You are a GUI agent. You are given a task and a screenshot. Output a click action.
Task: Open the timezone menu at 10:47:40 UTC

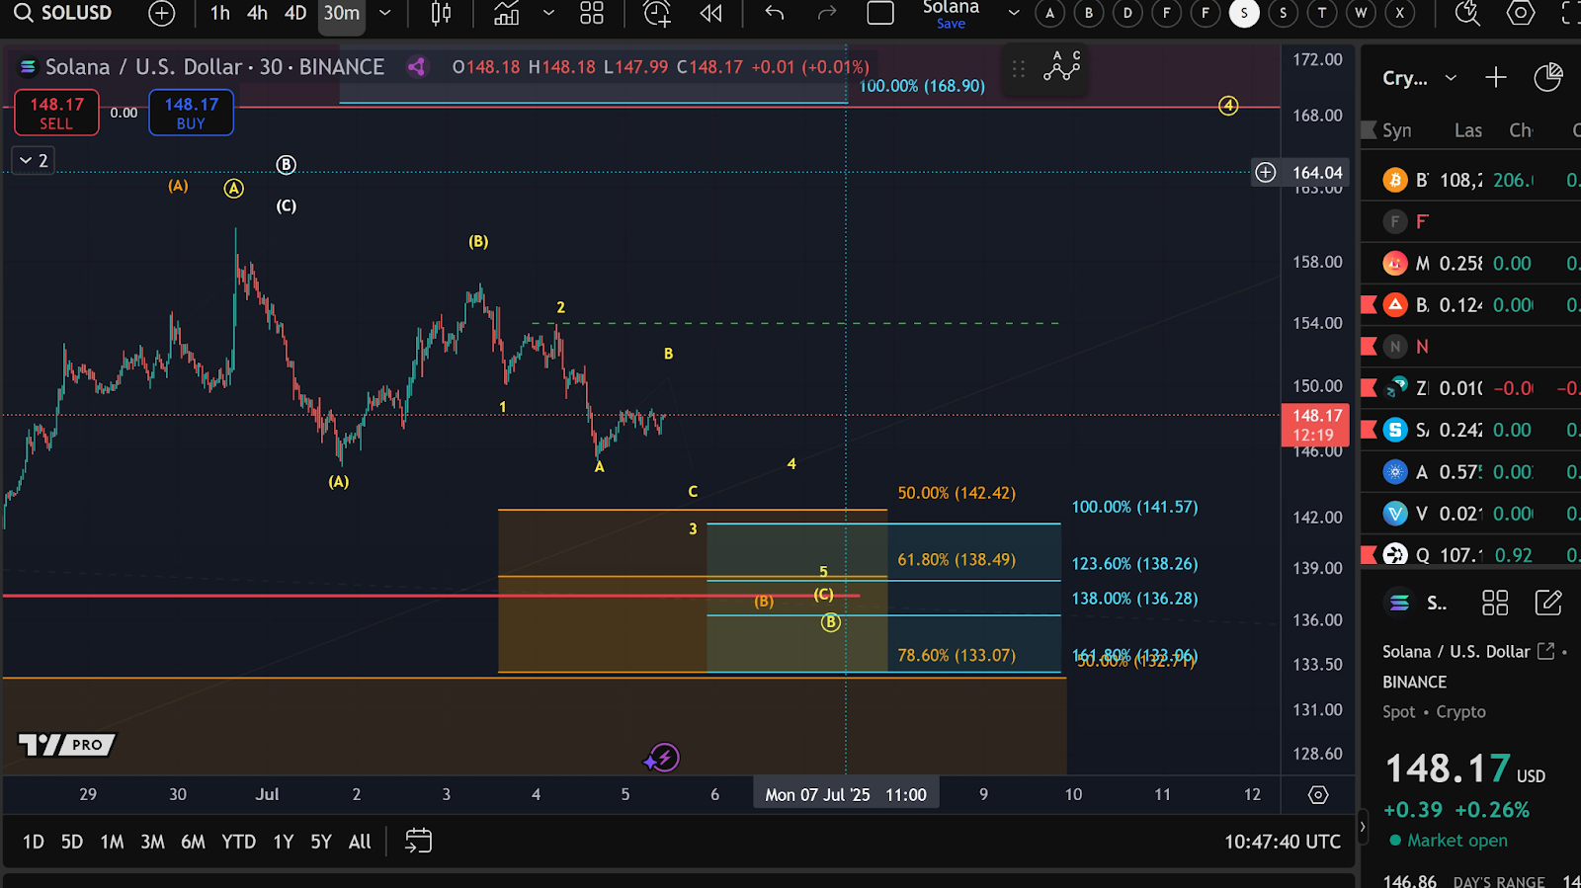click(x=1283, y=842)
